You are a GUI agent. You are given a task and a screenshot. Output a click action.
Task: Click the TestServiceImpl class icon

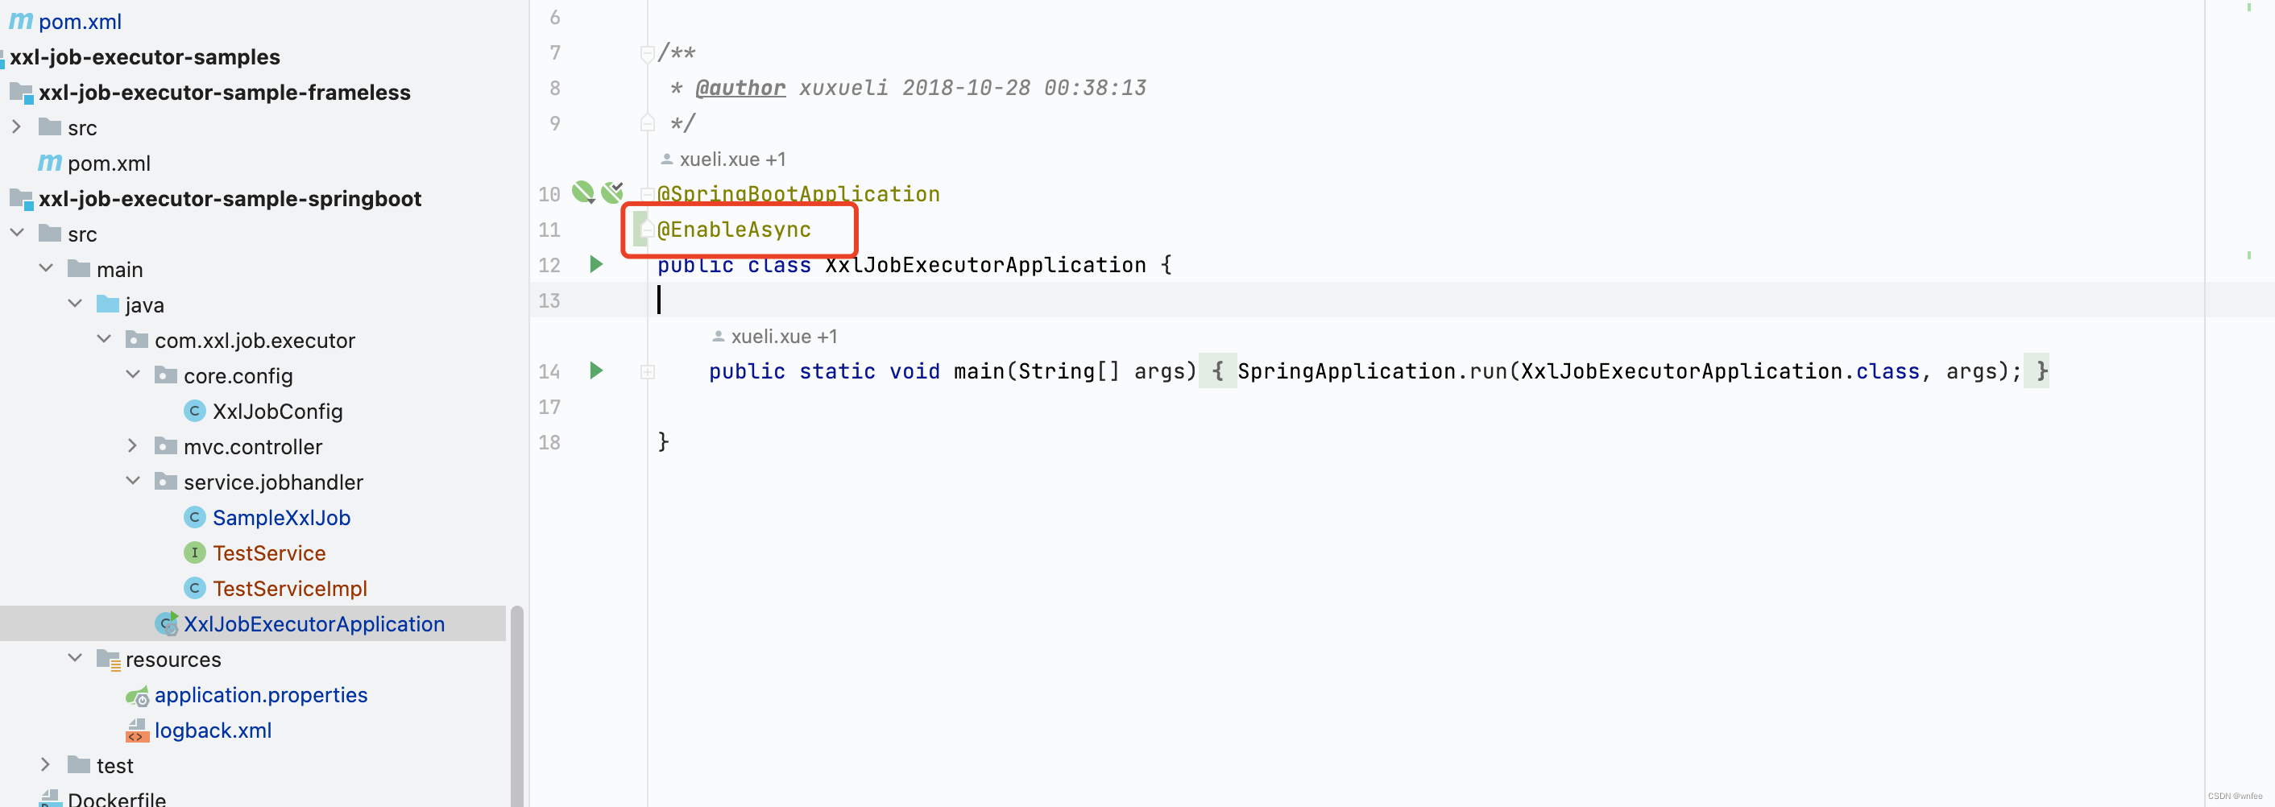coord(194,587)
